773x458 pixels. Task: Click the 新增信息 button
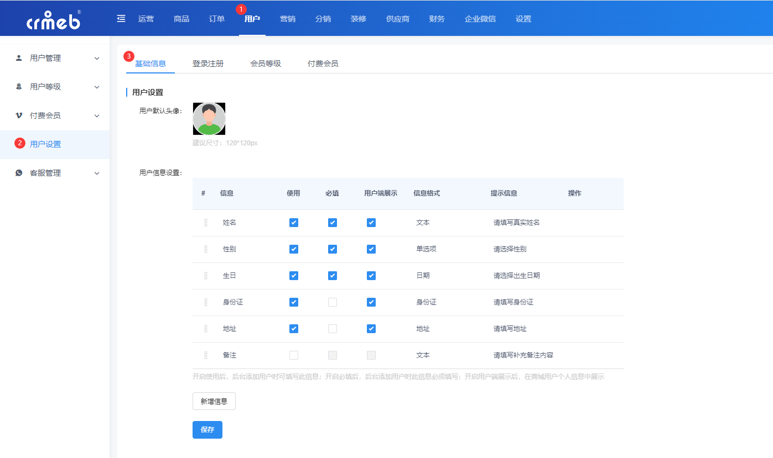pyautogui.click(x=214, y=401)
